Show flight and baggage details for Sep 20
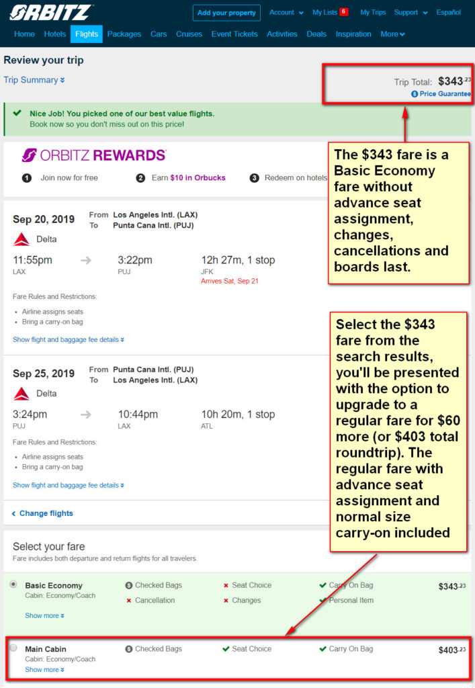This screenshot has width=475, height=688. pyautogui.click(x=69, y=339)
